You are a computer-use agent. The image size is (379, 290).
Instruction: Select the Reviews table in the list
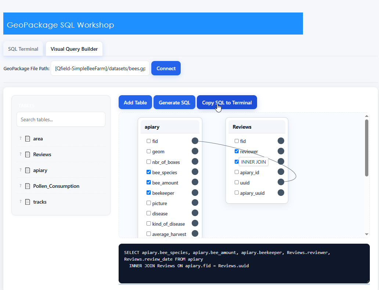[x=61, y=154]
